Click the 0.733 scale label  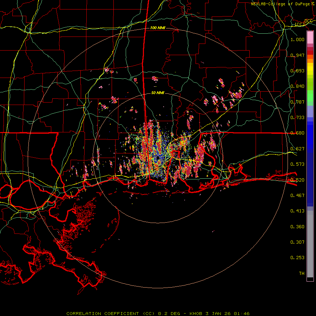297,118
